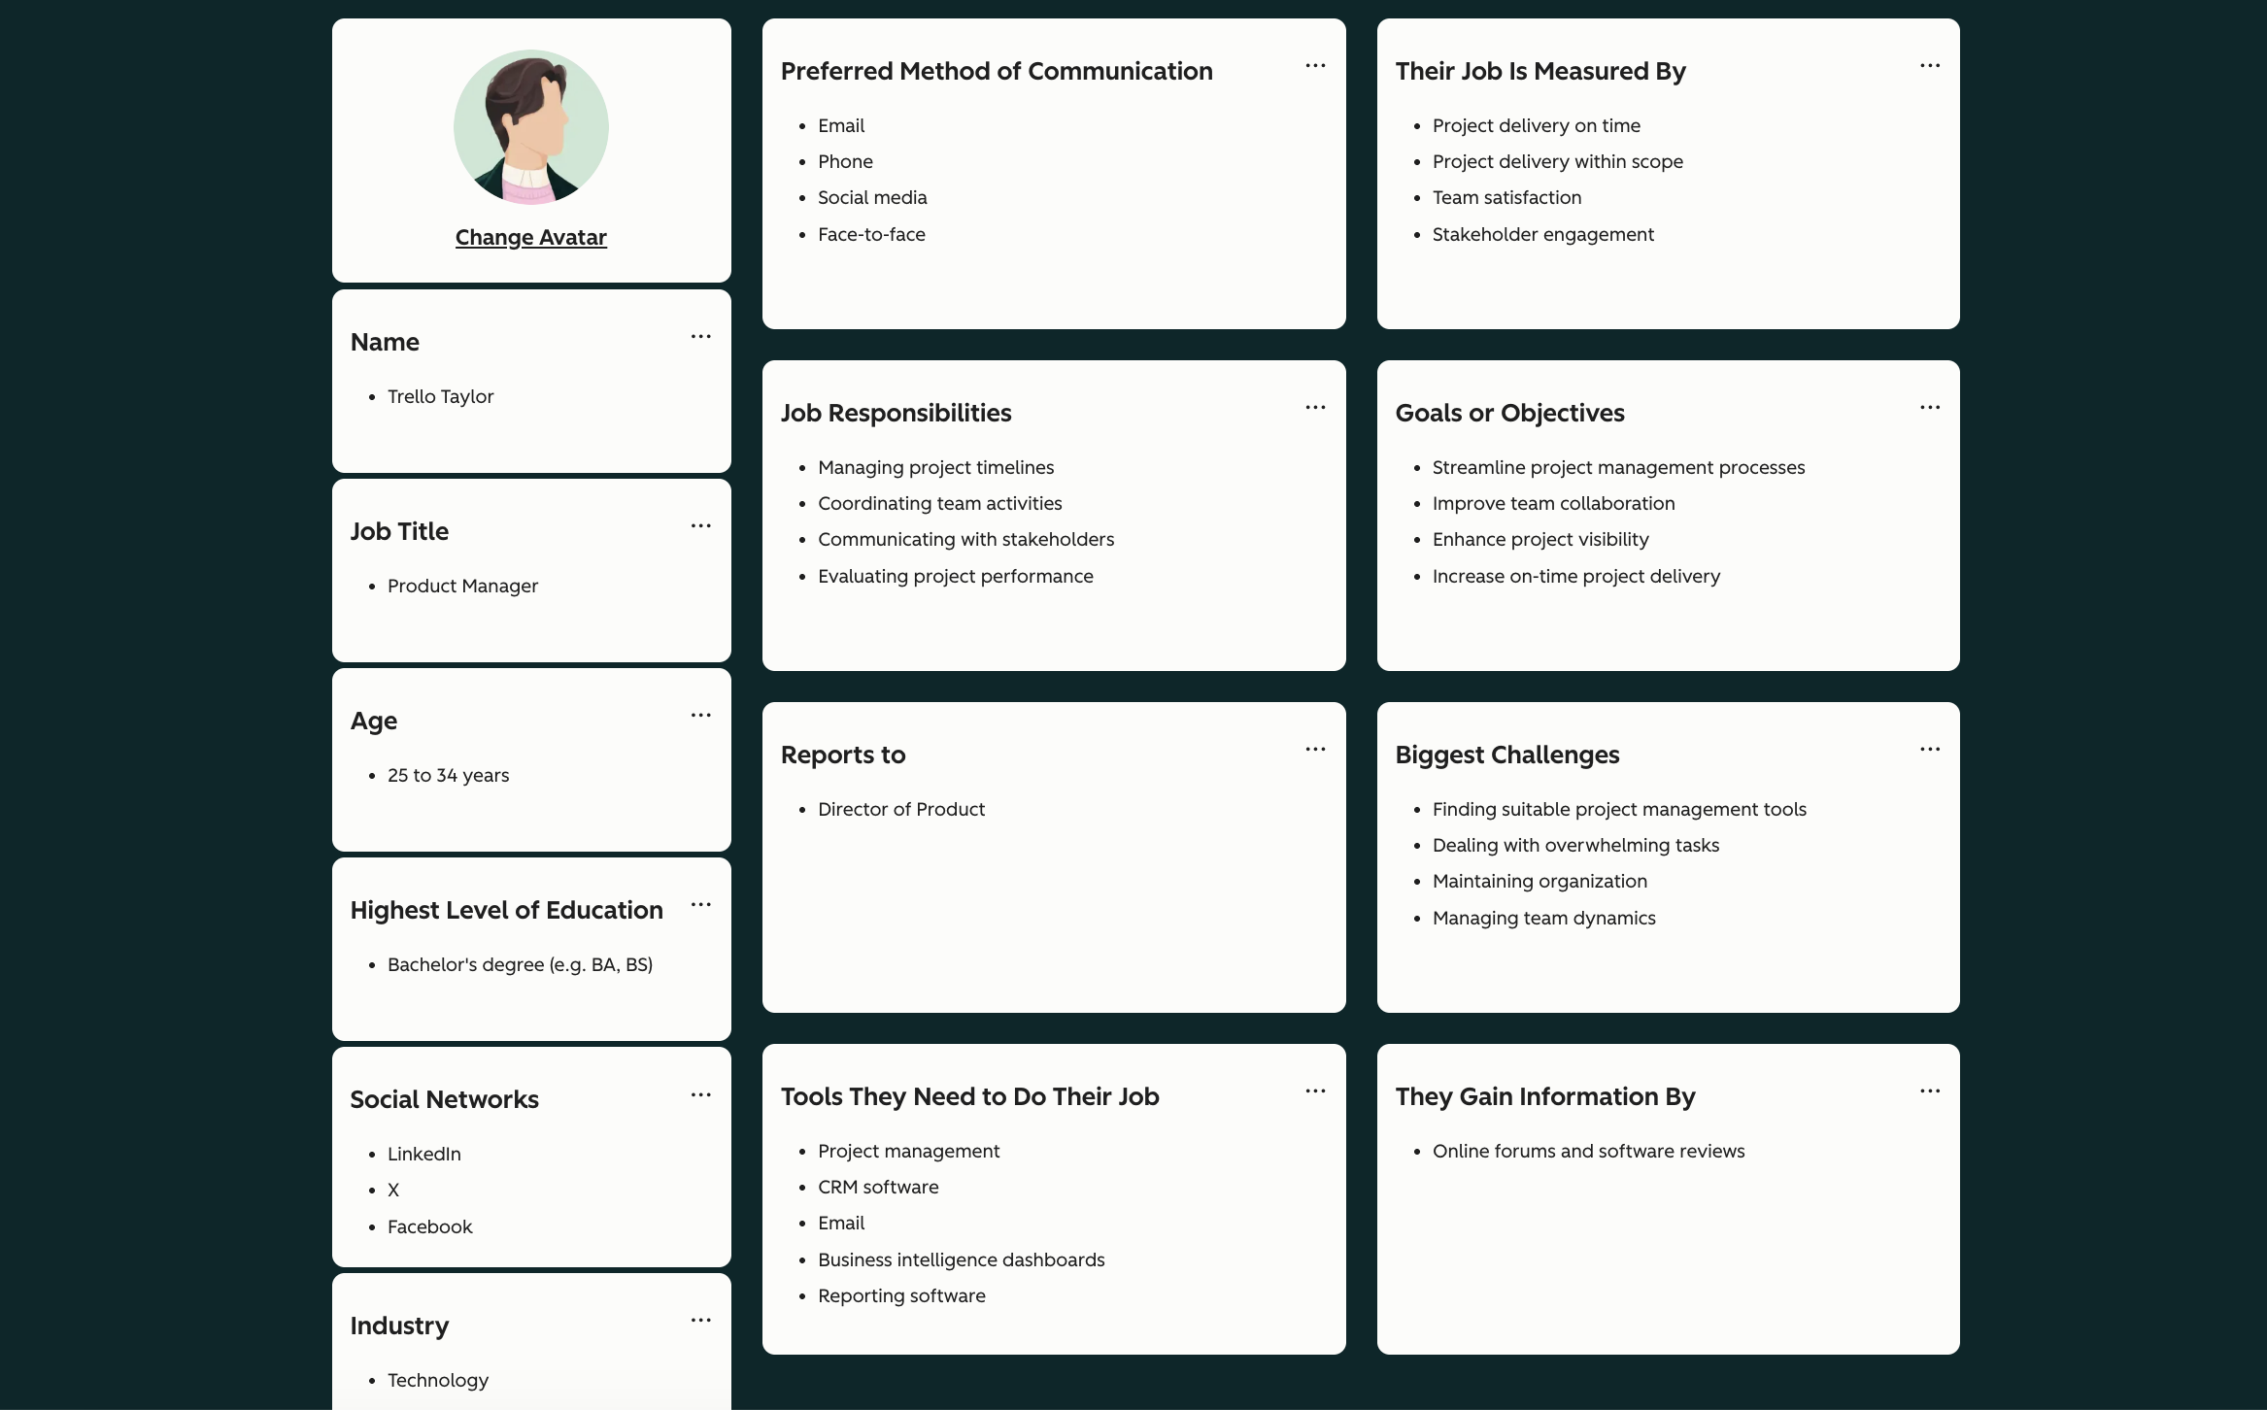
Task: Click the Director of Product entry
Action: click(x=900, y=810)
